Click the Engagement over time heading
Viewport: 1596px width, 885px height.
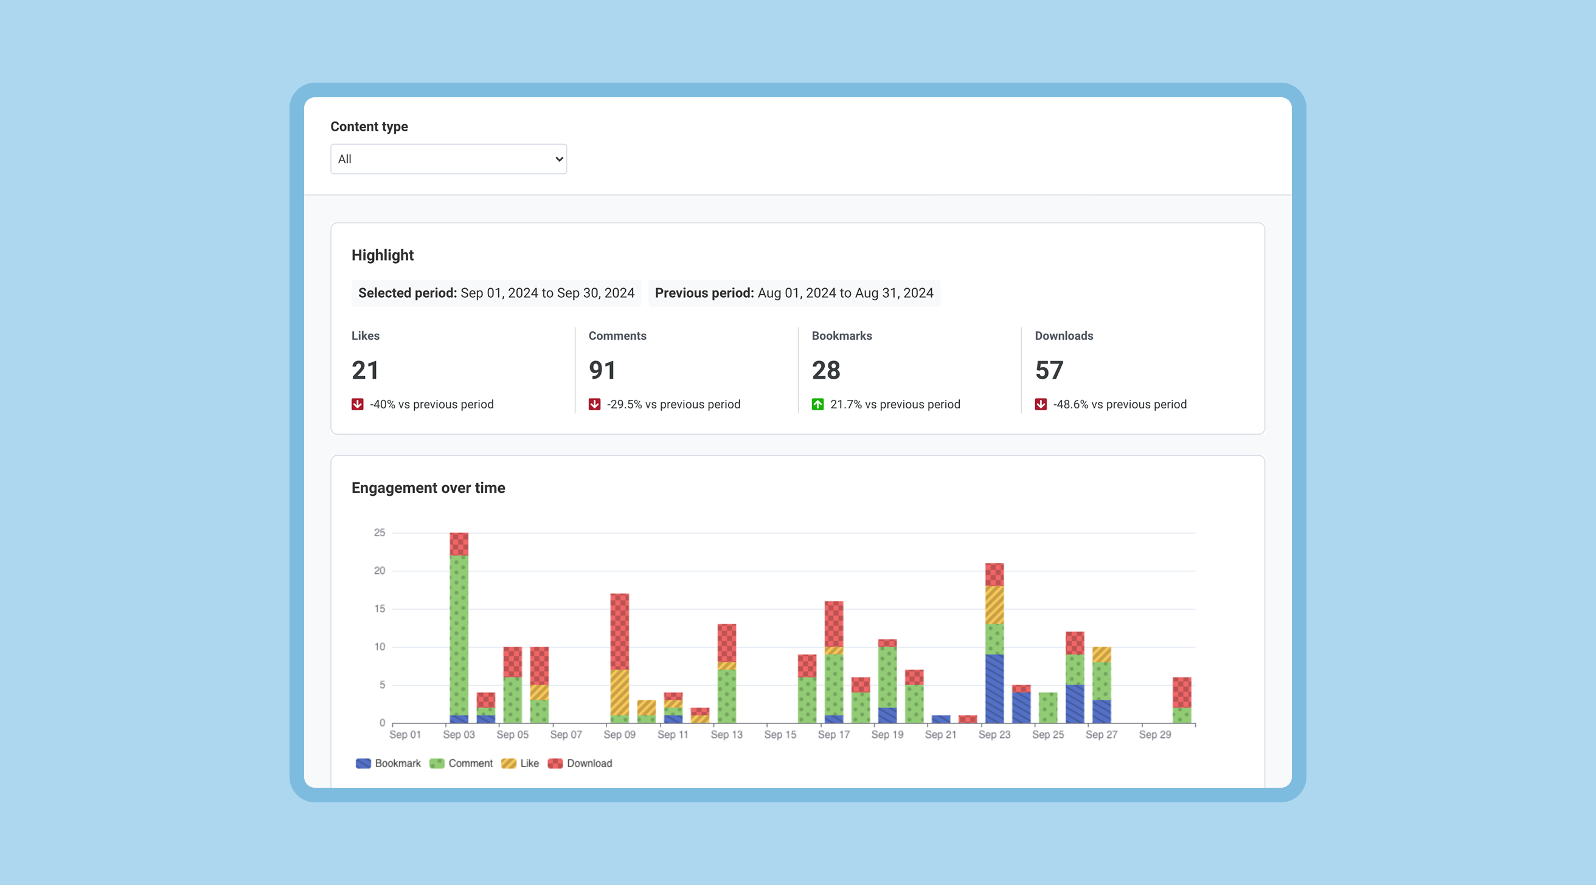click(428, 488)
